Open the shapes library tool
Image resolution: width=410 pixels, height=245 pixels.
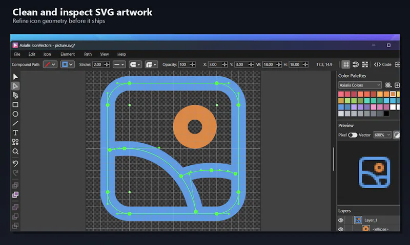[x=15, y=142]
